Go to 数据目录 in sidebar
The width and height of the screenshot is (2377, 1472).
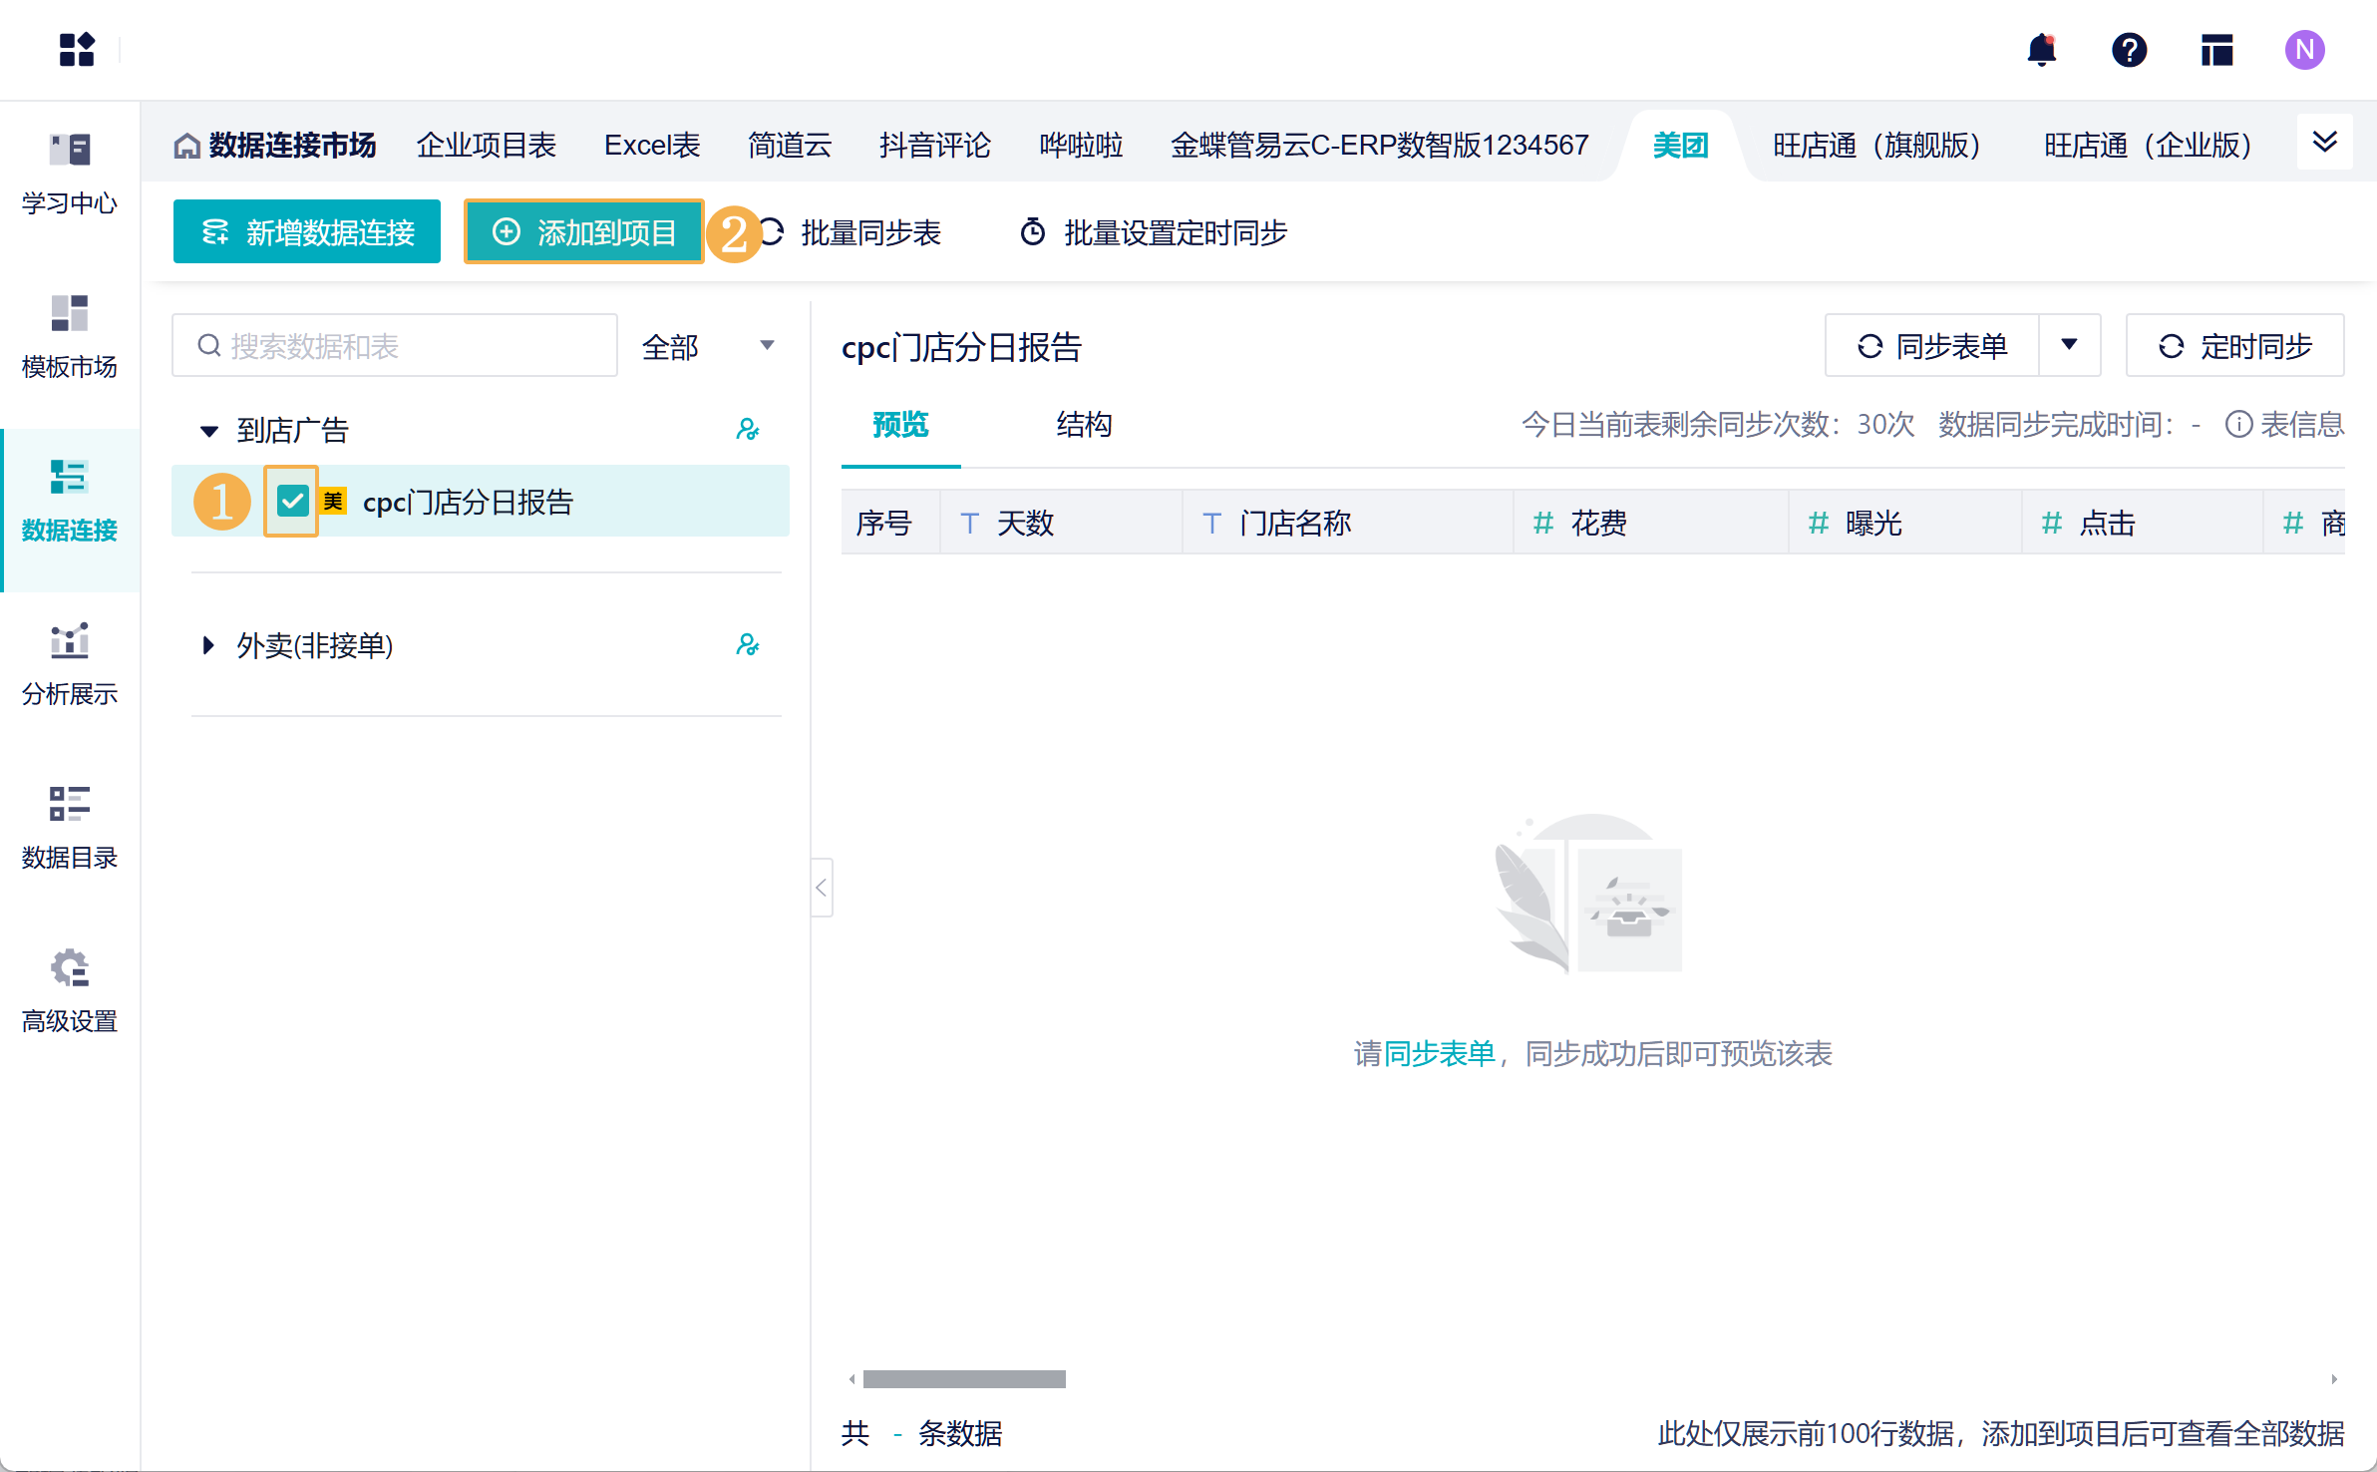pos(70,829)
